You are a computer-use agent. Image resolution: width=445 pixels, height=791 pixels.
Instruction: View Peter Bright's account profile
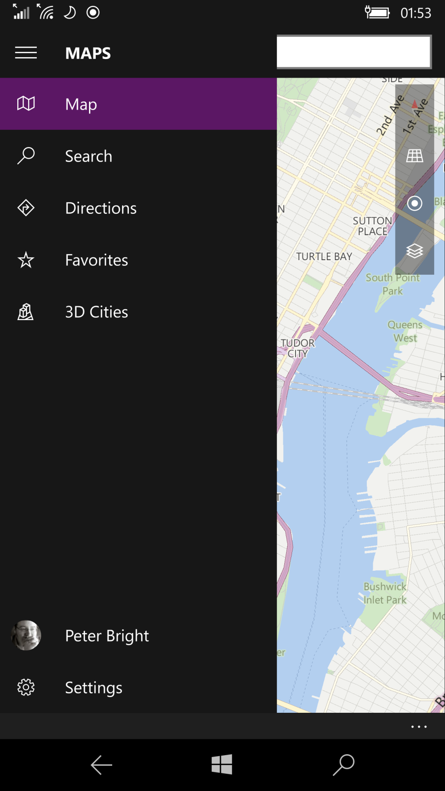click(107, 636)
